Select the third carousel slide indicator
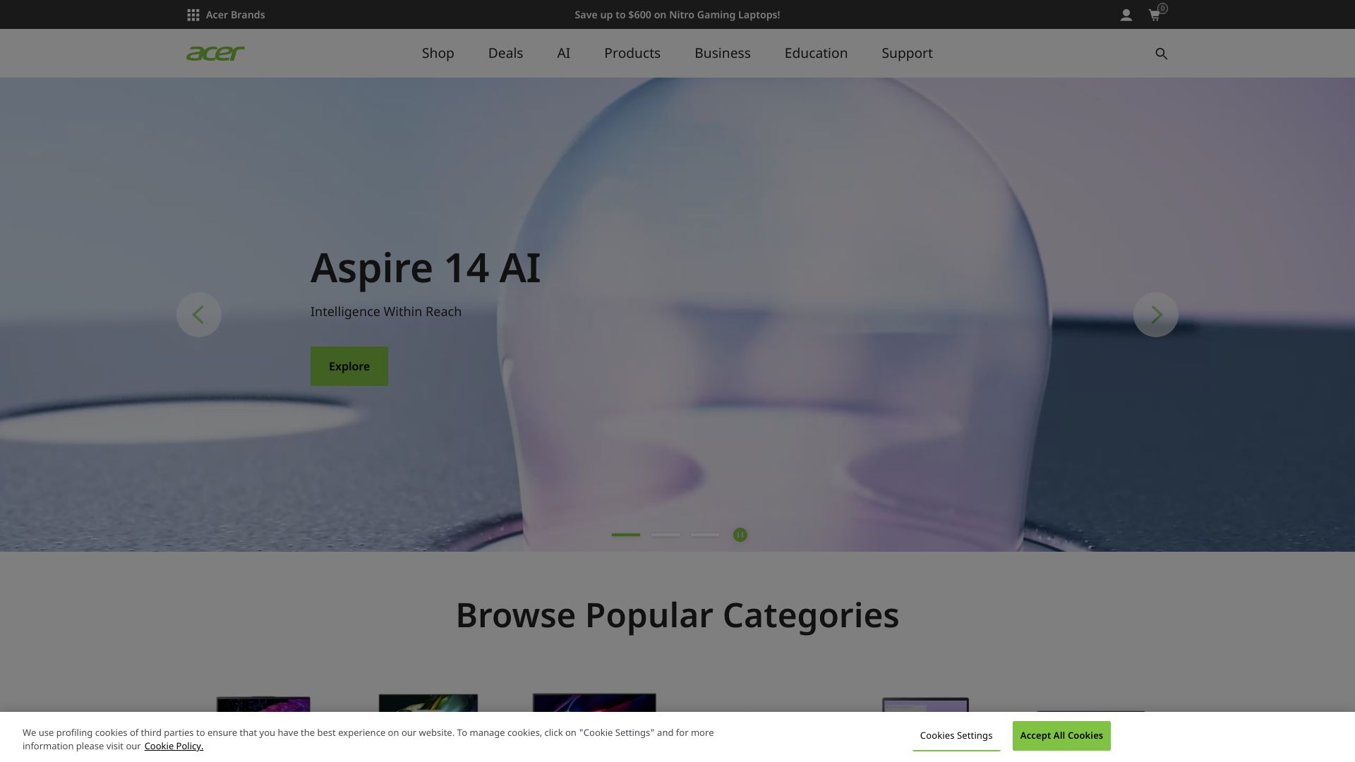Screen dimensions: 1355x762 pyautogui.click(x=705, y=535)
